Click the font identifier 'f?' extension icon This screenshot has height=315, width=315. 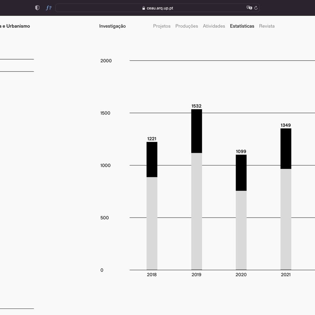(48, 8)
